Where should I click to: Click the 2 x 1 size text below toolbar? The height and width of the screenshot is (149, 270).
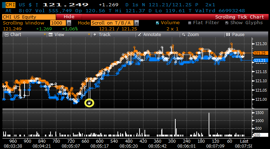click(172, 29)
